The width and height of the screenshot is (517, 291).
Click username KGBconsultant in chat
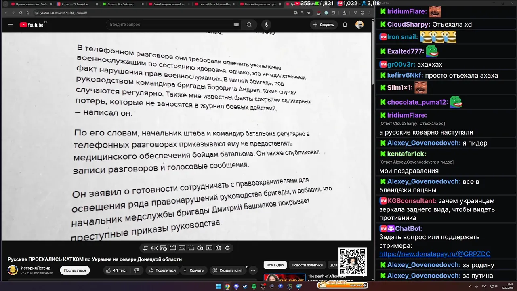(412, 201)
